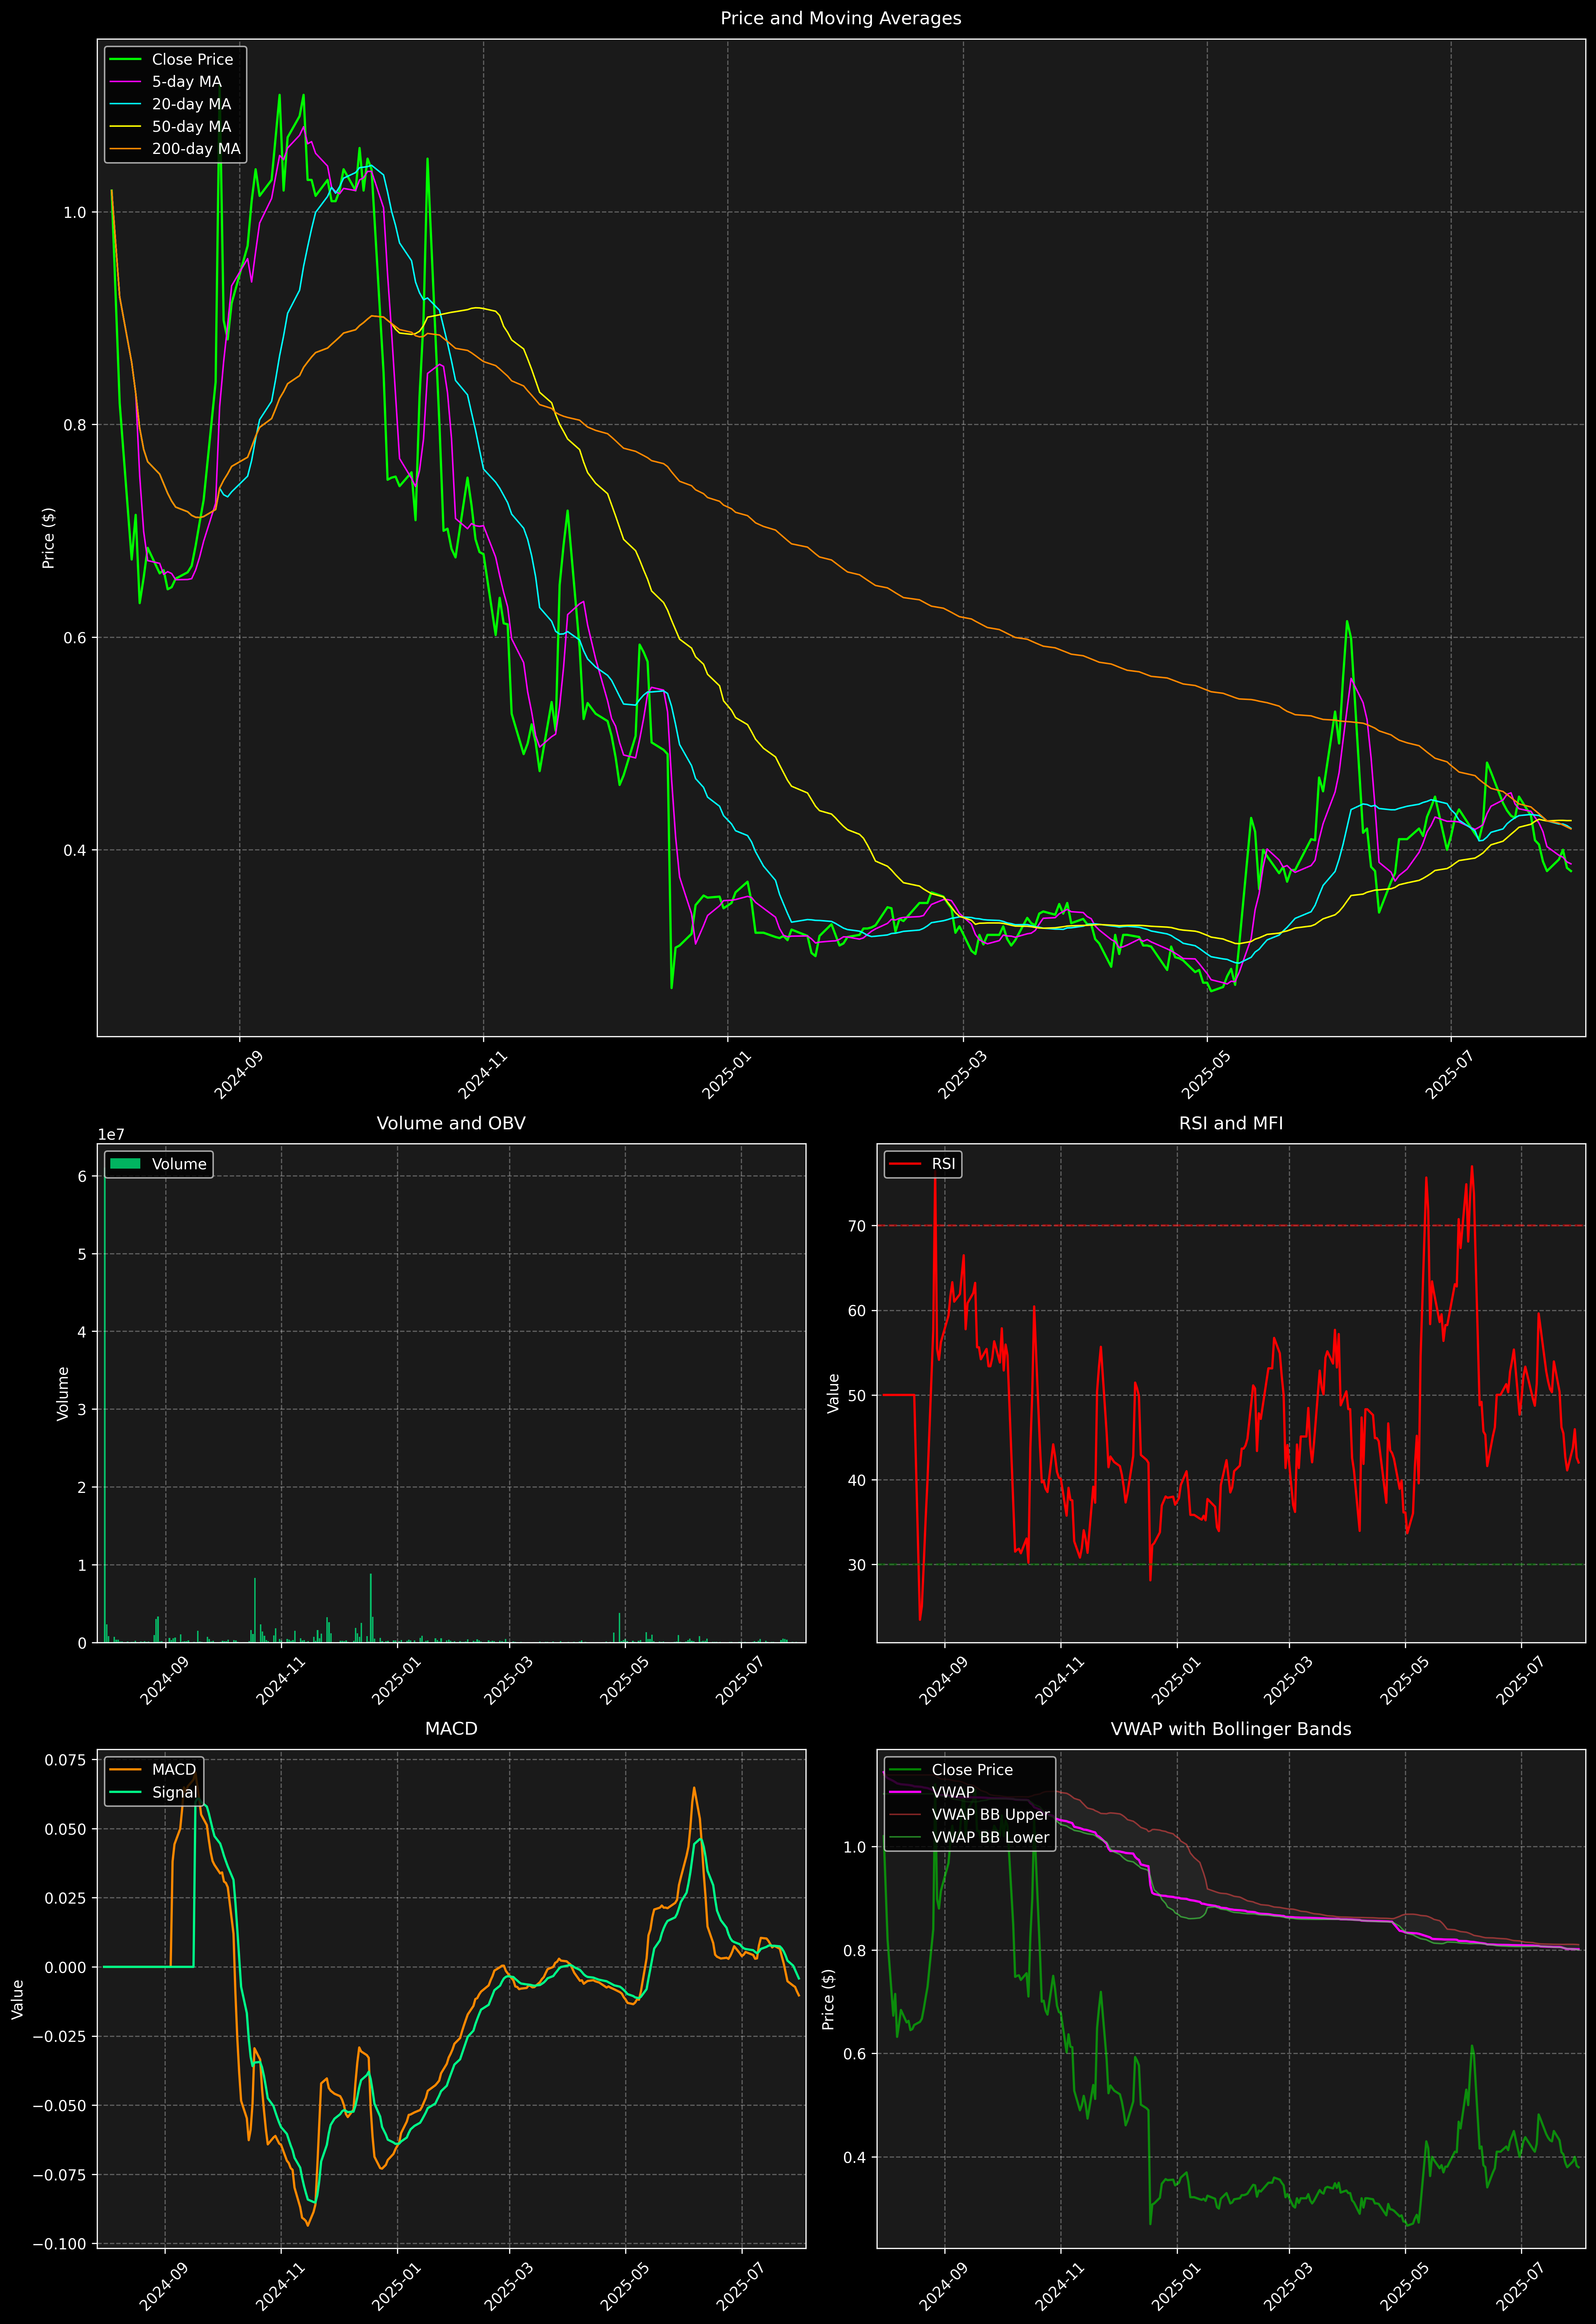The image size is (1596, 2324).
Task: Click the orange '200-day MA' legend line sample
Action: (125, 149)
